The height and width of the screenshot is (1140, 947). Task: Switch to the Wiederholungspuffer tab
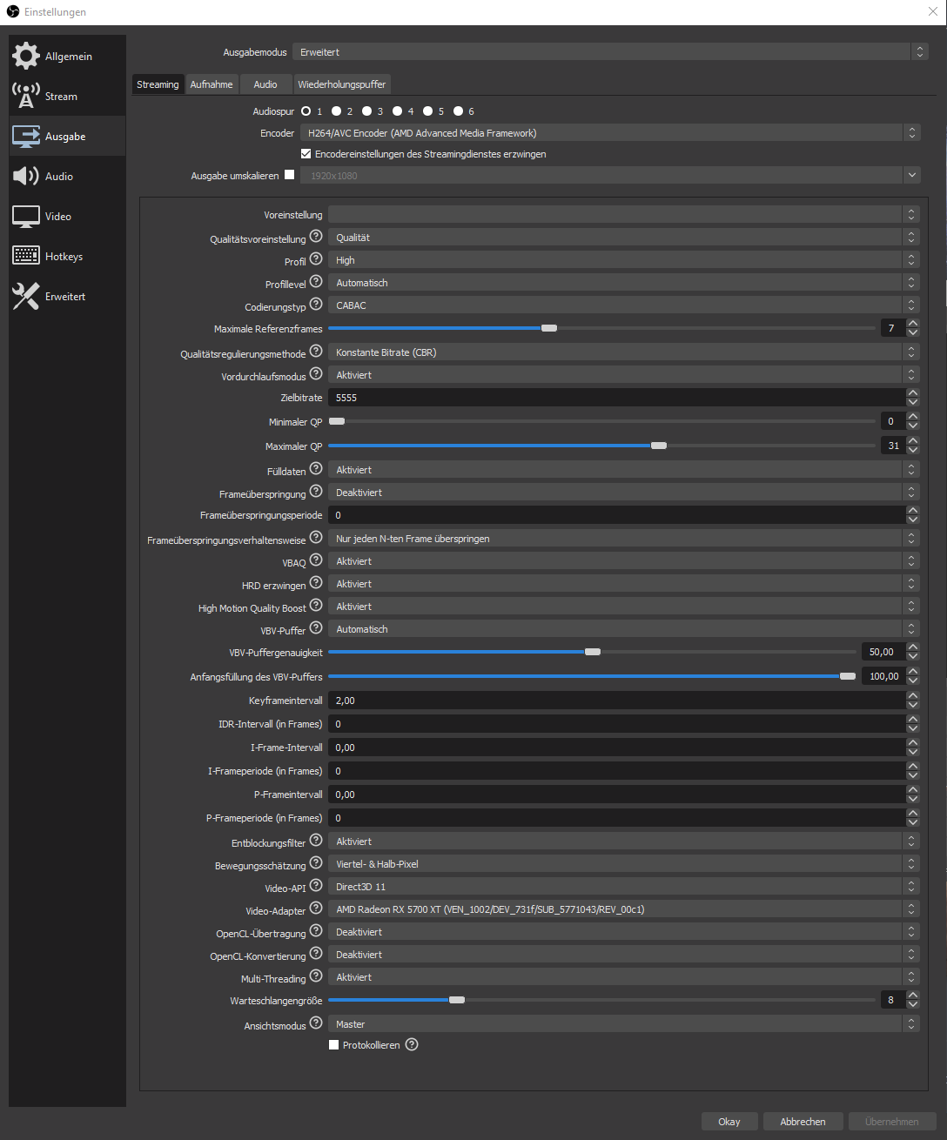pyautogui.click(x=342, y=84)
